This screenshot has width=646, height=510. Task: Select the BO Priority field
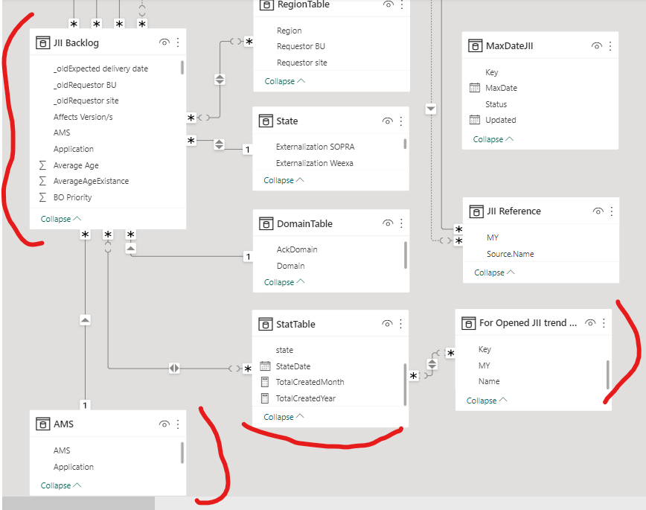(72, 197)
